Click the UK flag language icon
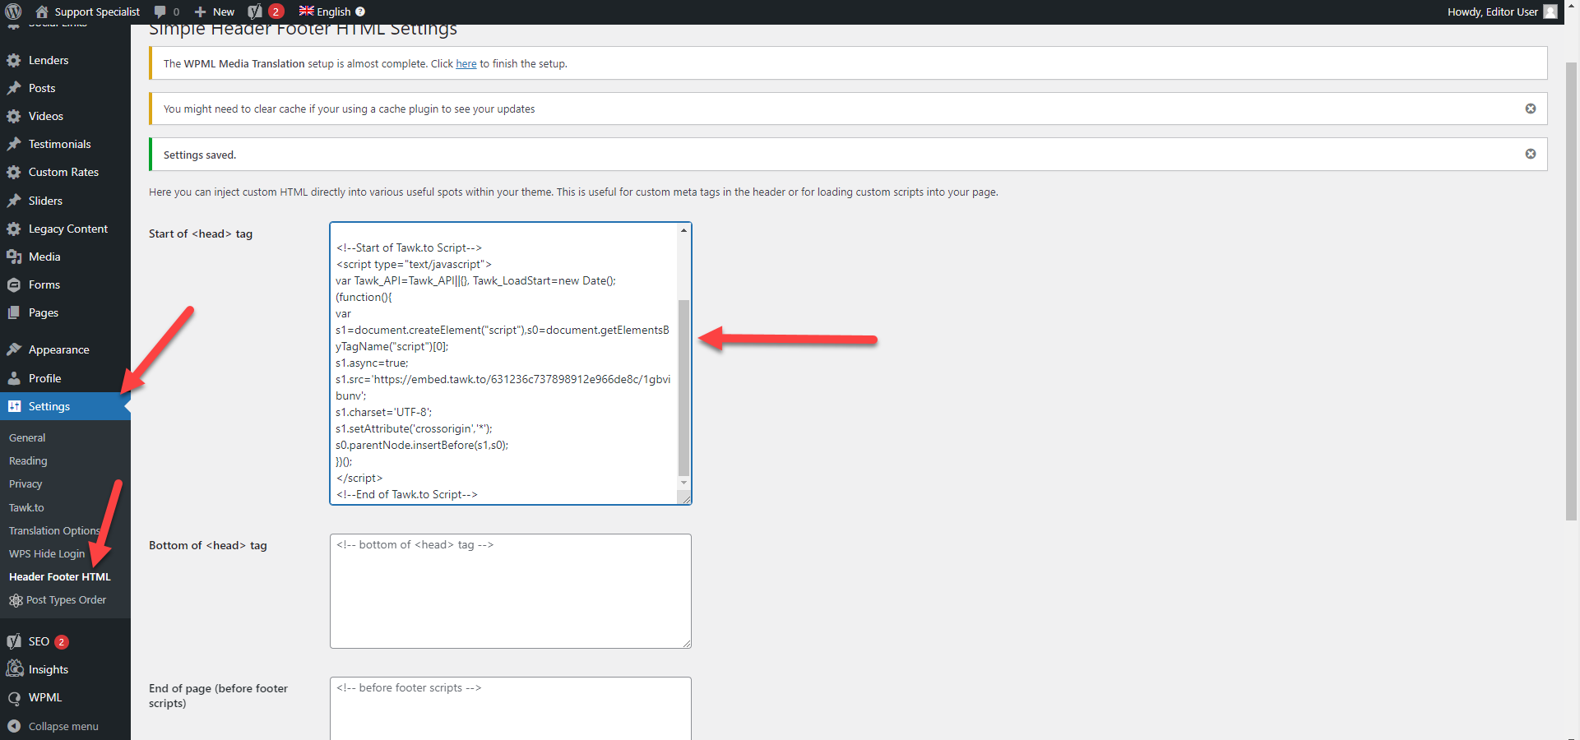1580x740 pixels. [x=306, y=11]
